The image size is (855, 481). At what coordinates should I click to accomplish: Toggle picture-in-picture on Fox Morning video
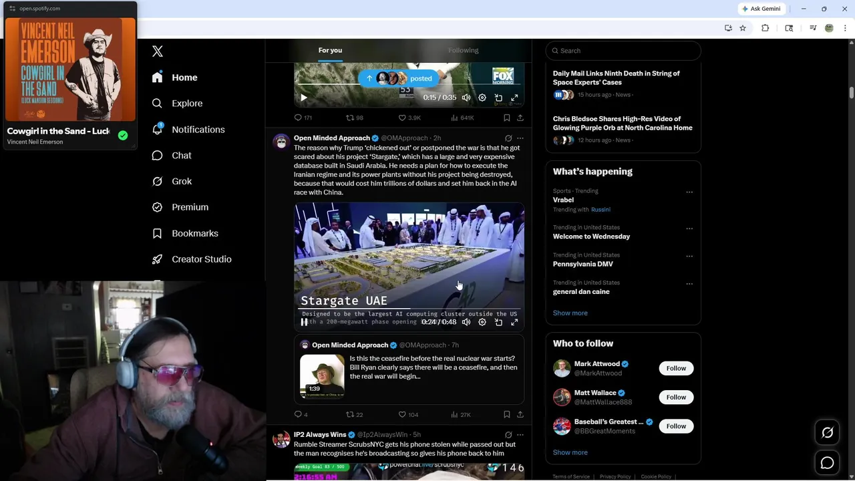point(498,98)
